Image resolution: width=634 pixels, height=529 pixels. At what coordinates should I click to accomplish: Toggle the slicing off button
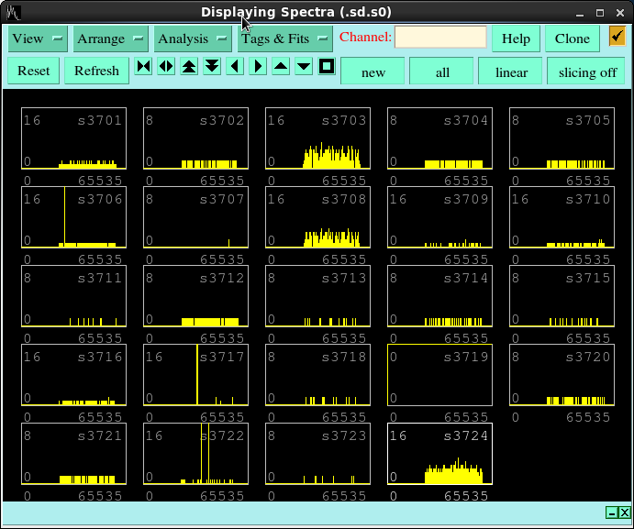pos(587,72)
